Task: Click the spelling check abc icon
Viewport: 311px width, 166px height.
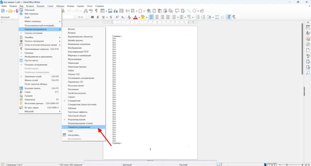Action: point(91,11)
